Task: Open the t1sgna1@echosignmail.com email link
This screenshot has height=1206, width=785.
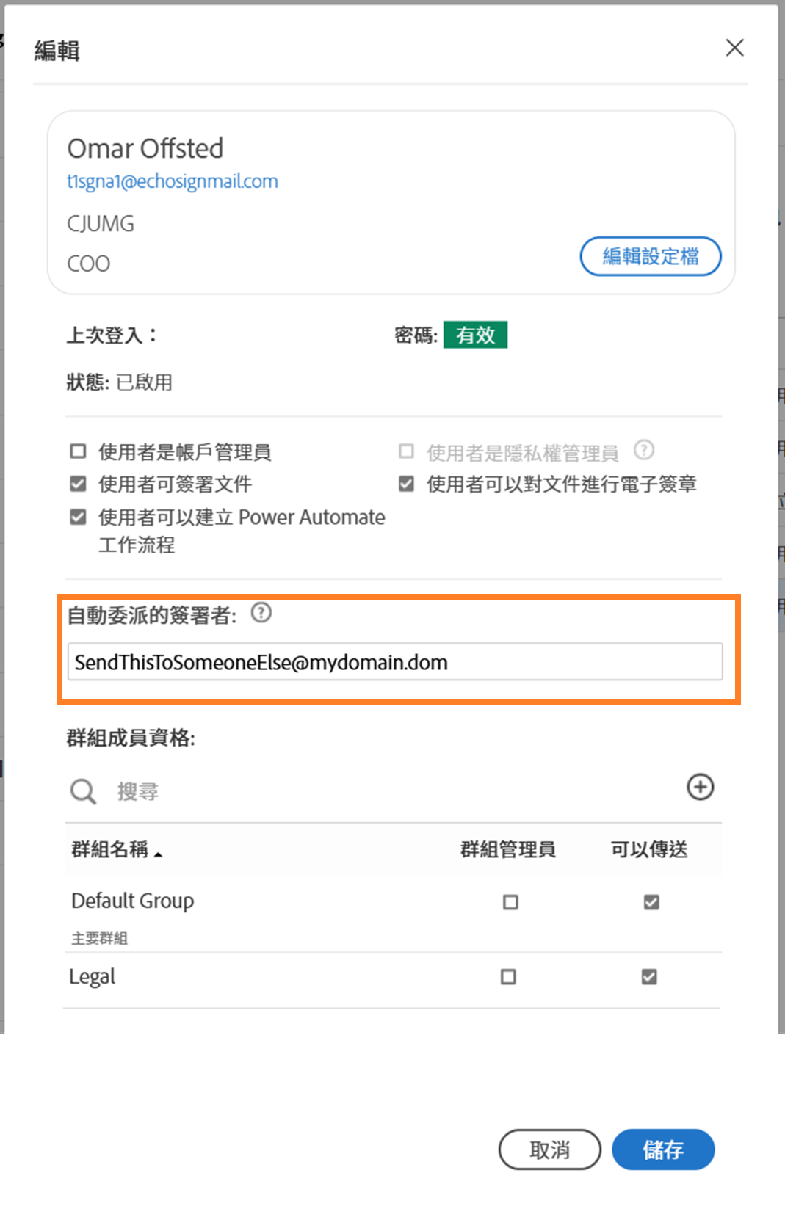Action: [x=173, y=181]
